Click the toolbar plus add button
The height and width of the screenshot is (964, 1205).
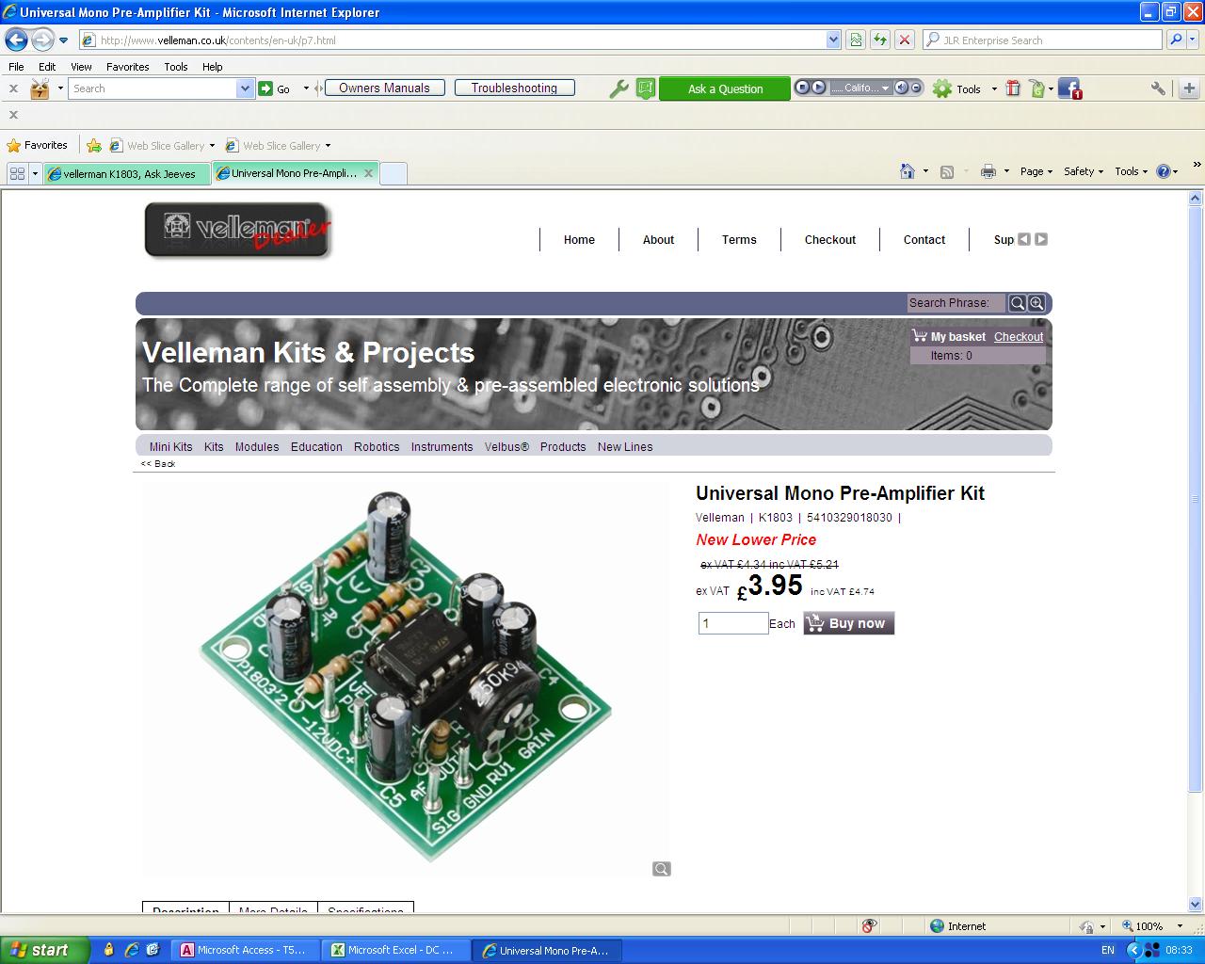coord(1189,88)
